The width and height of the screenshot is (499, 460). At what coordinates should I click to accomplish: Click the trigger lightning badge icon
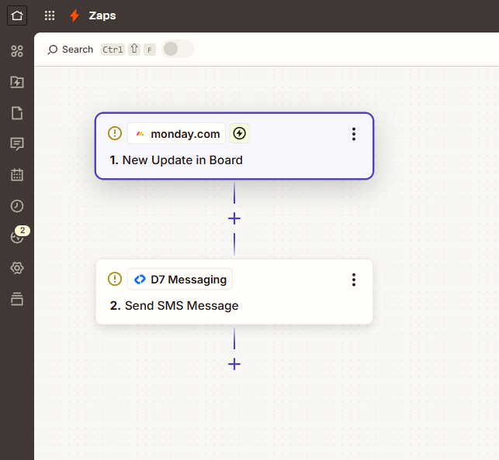click(239, 133)
